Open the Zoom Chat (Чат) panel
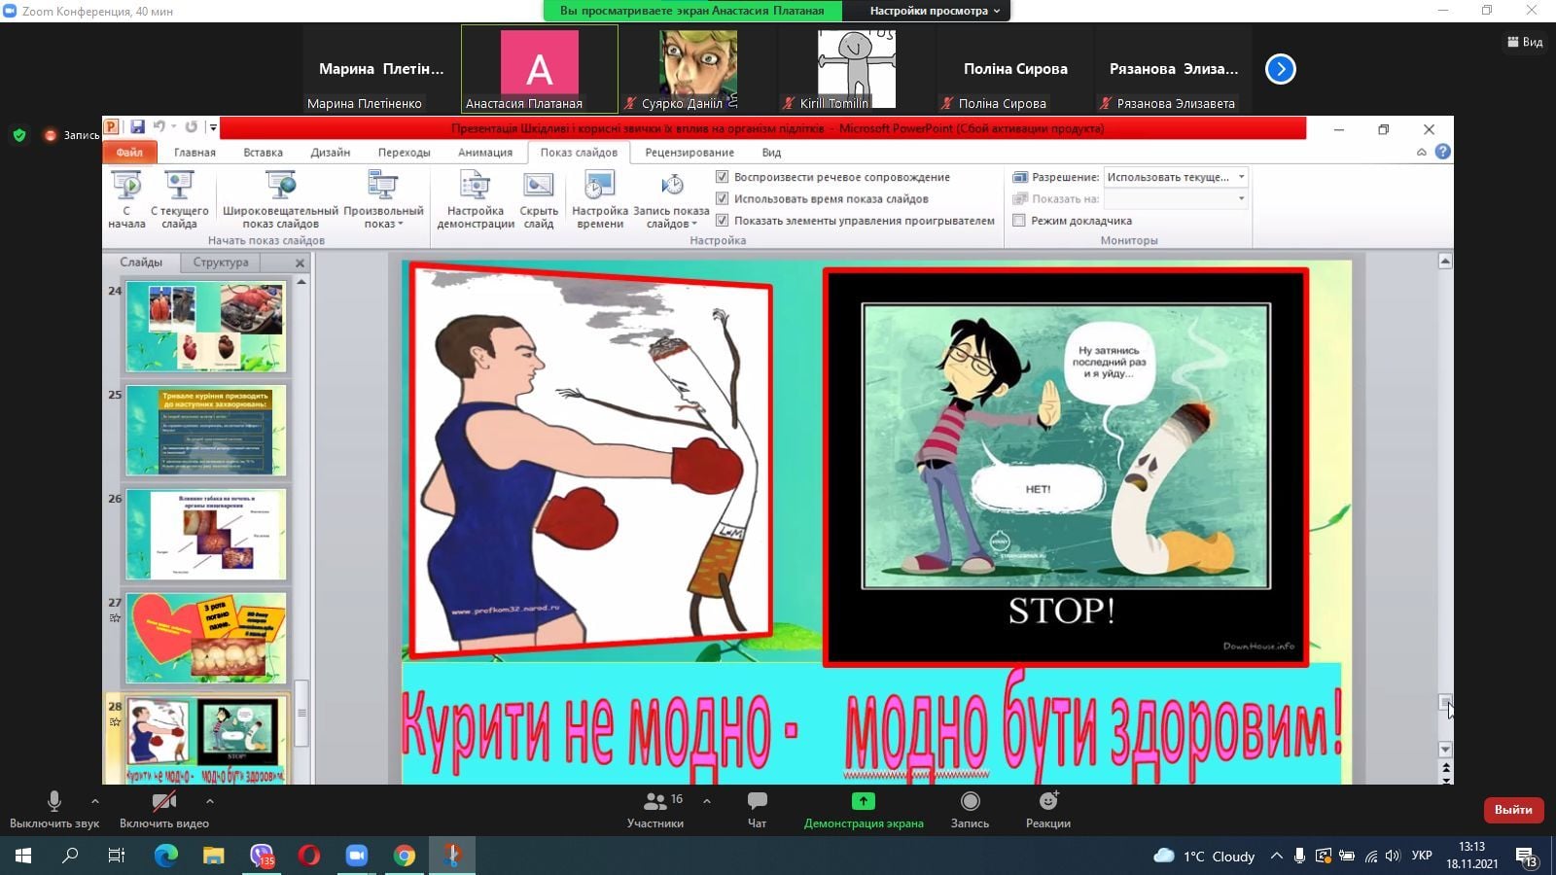The image size is (1556, 875). 757,809
